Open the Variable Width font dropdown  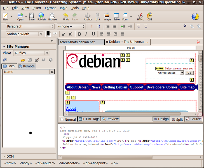(24, 34)
